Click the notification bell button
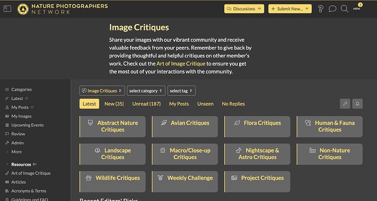This screenshot has width=377, height=201. (357, 103)
